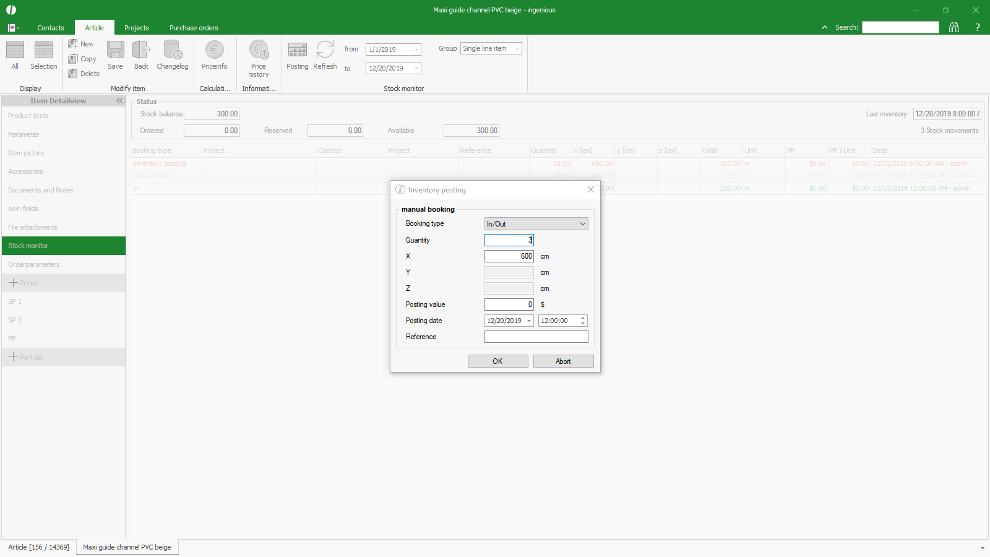Click the binoculars search icon
Screen dimensions: 990x557
pyautogui.click(x=954, y=27)
